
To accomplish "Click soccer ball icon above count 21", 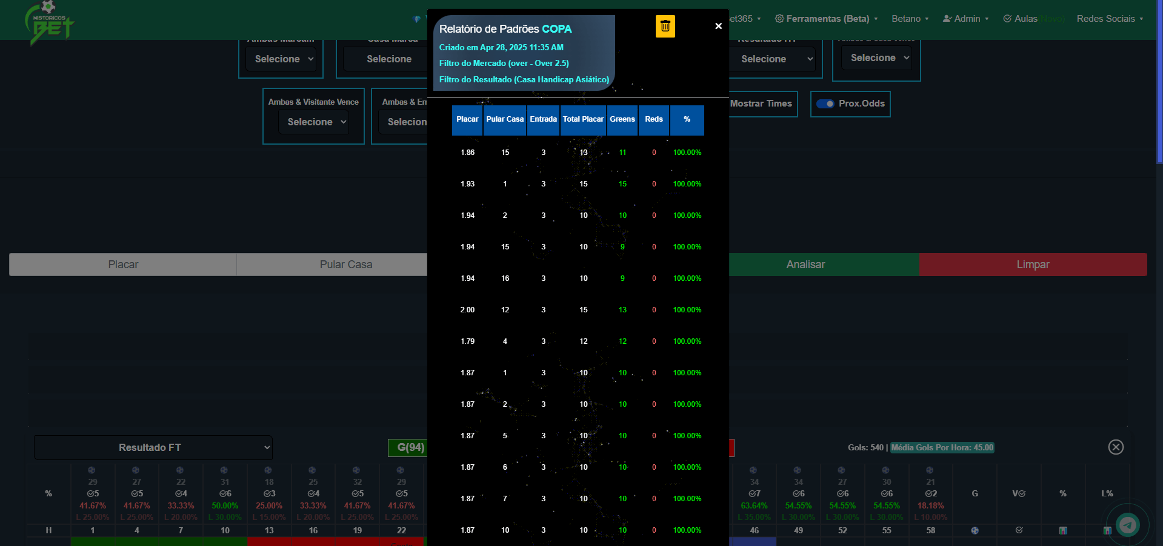I will coord(930,470).
